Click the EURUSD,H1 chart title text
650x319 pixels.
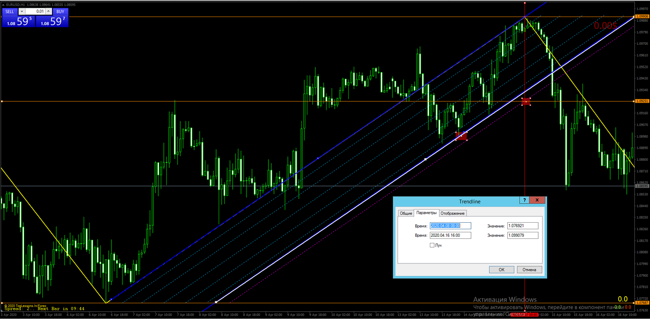15,5
